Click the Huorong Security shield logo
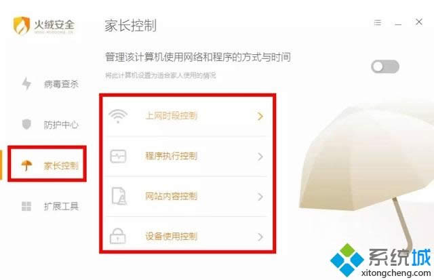Screen dimensions: 434x280 coord(22,25)
